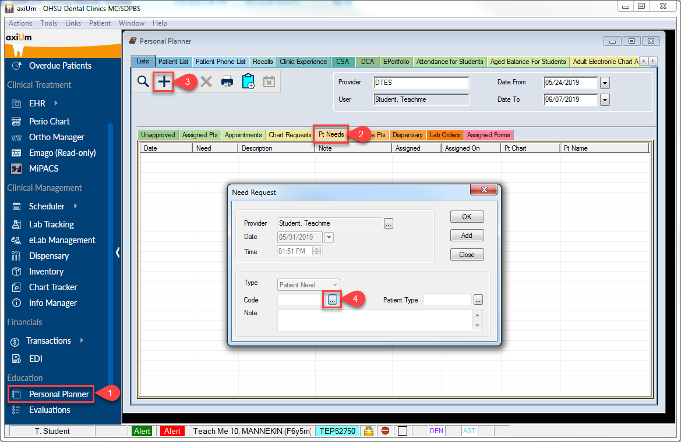This screenshot has height=442, width=681.
Task: Open the Actions menu
Action: tap(20, 23)
